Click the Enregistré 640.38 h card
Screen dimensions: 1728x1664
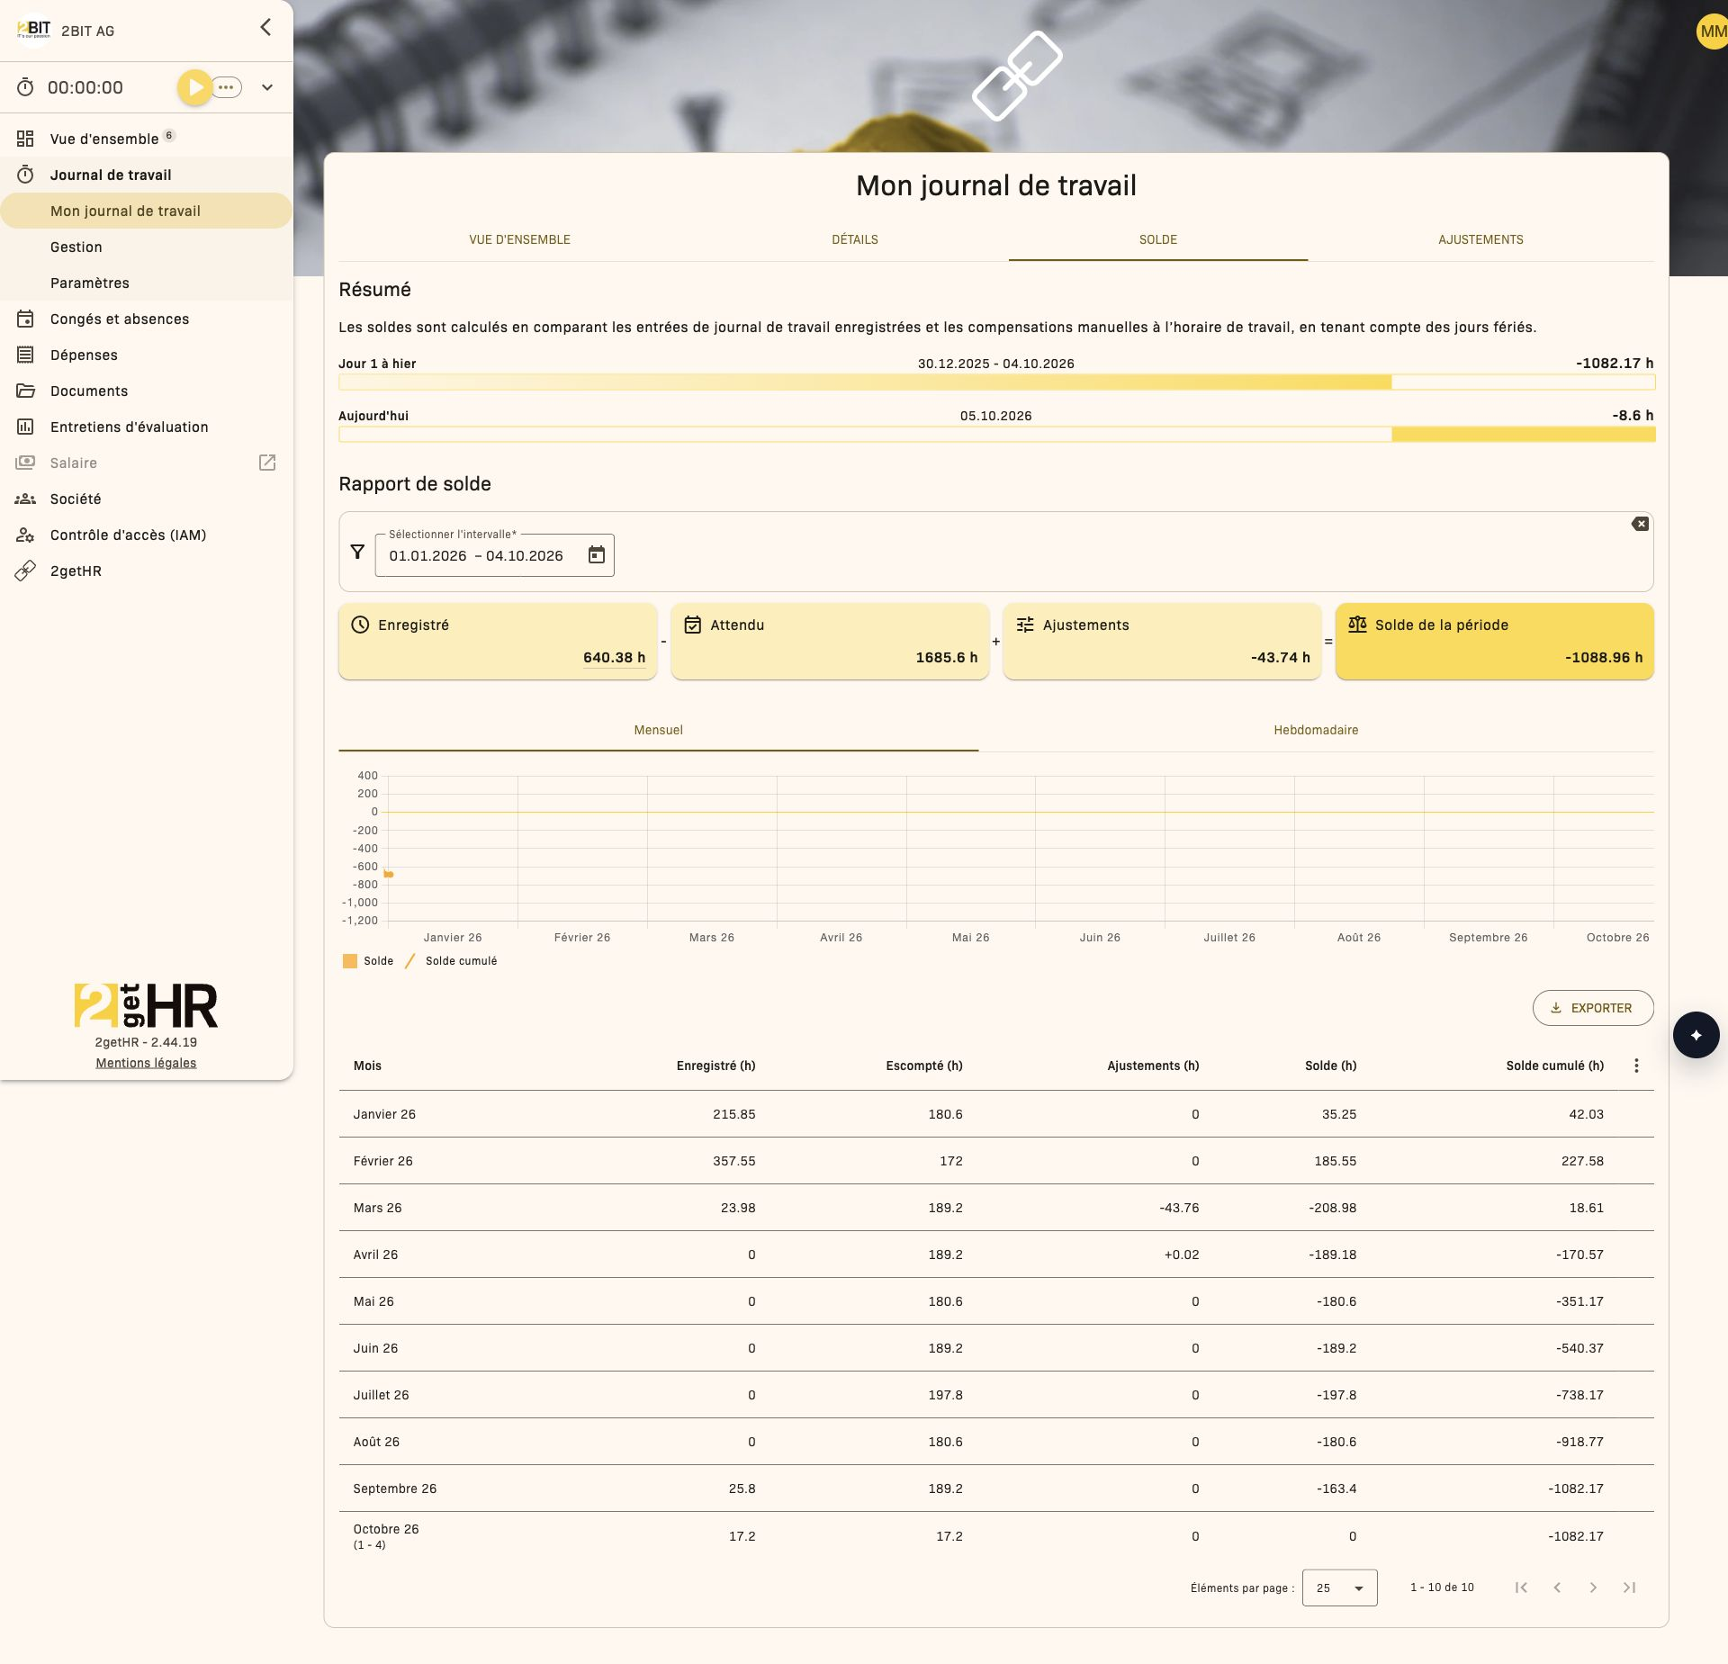498,641
